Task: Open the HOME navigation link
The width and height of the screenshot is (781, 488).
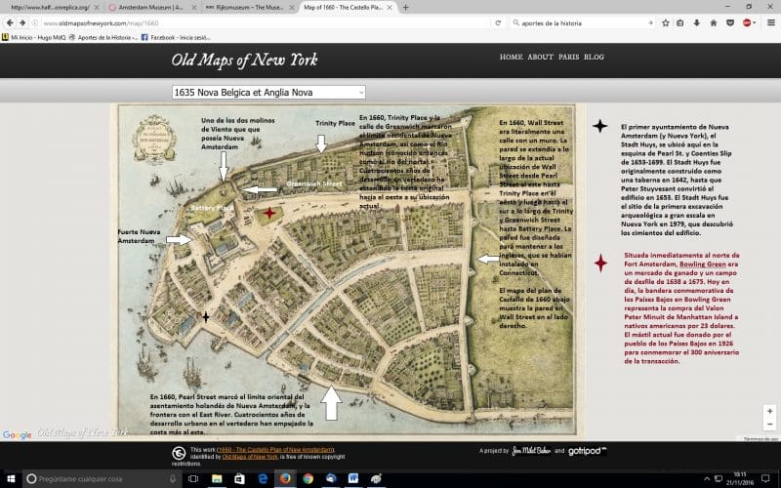Action: point(511,57)
